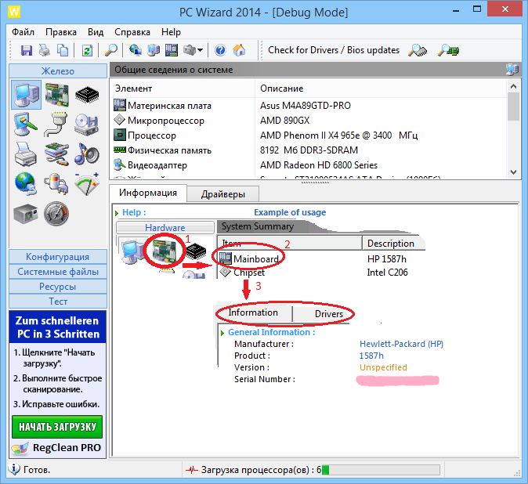528x484 pixels.
Task: Click the blue question mark Help icon
Action: click(220, 50)
